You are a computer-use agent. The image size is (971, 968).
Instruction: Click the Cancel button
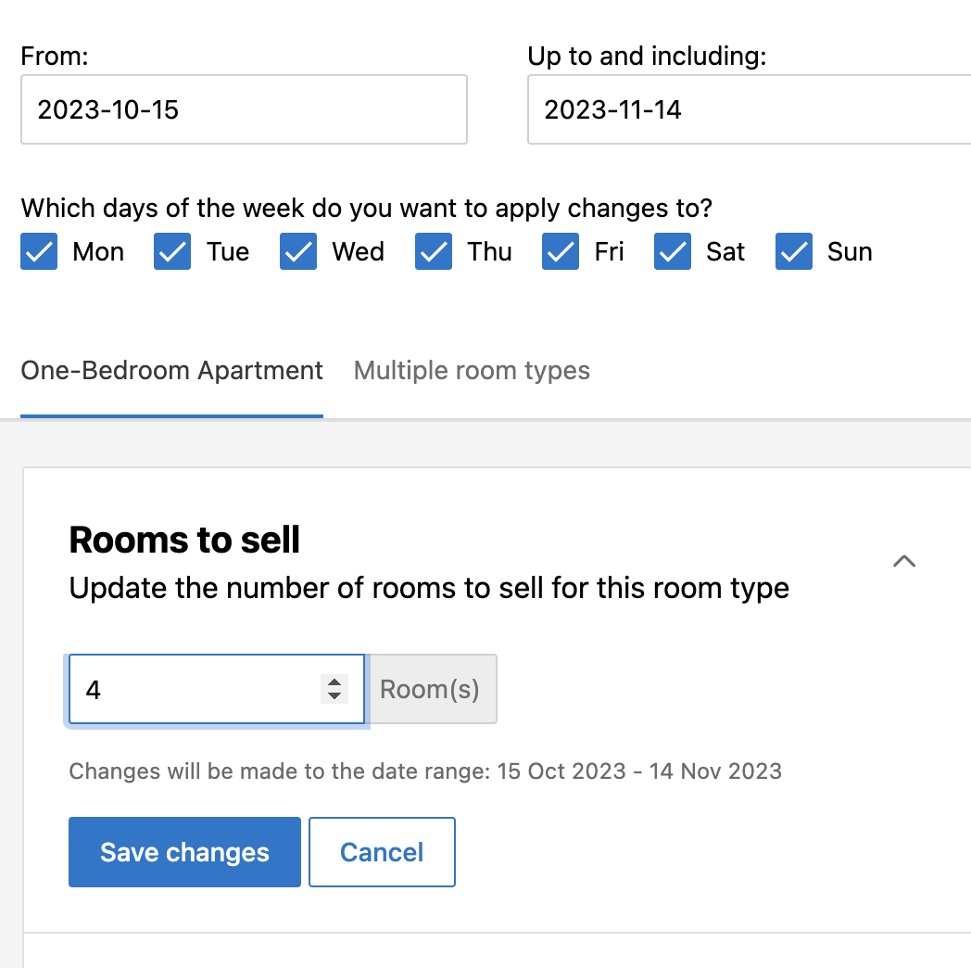click(x=382, y=852)
